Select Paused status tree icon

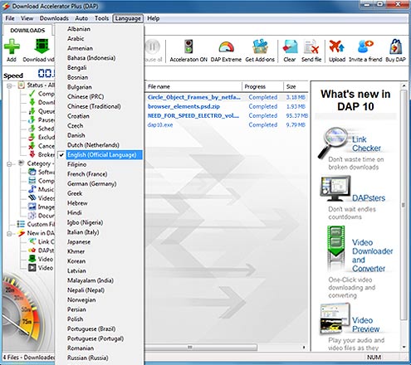tap(32, 119)
